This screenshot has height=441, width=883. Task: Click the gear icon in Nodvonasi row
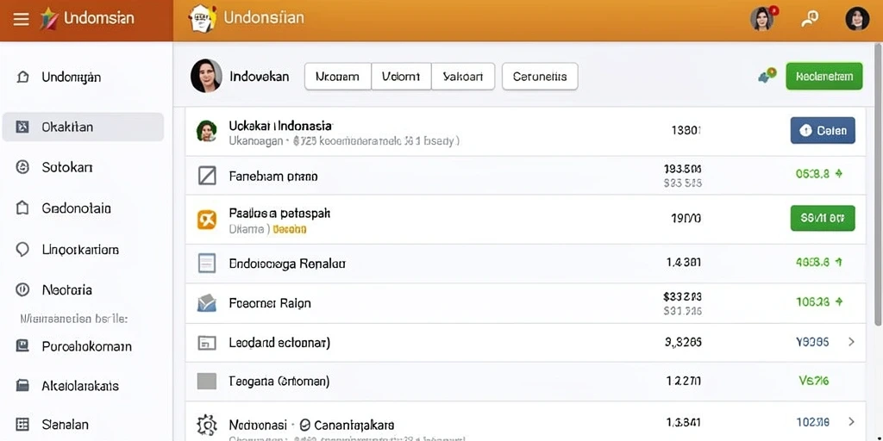pyautogui.click(x=207, y=425)
